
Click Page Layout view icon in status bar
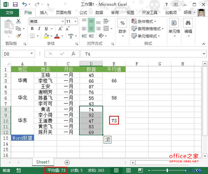128,171
